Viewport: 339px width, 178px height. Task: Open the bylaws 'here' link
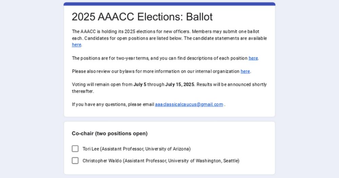(x=245, y=72)
